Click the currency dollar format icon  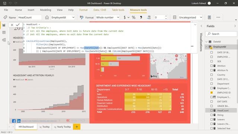(125, 17)
